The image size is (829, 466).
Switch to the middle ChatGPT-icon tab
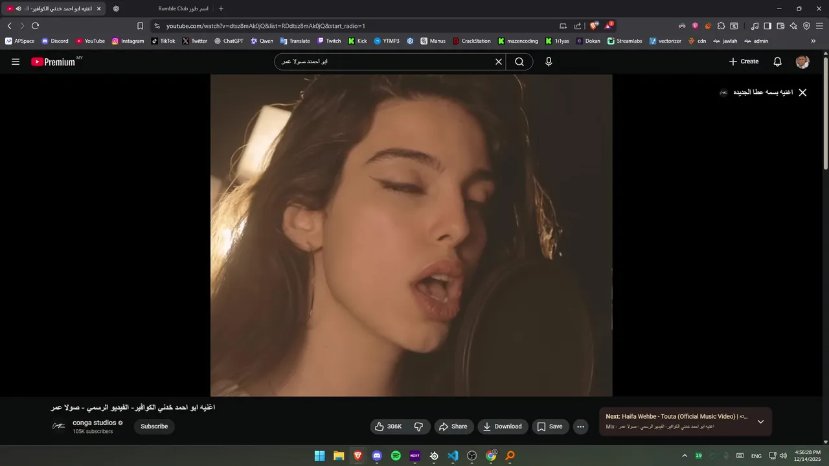117,8
